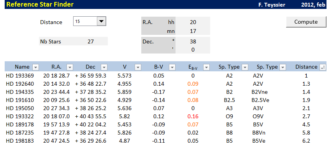The width and height of the screenshot is (330, 145).
Task: Open the Dec column filter arrow
Action: [x=104, y=67]
